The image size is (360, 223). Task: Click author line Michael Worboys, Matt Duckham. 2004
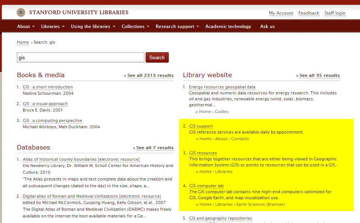tap(61, 127)
